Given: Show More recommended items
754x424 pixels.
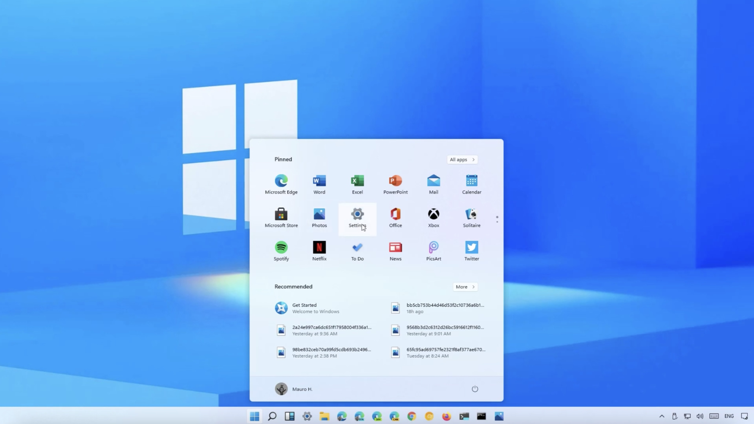Looking at the screenshot, I should tap(465, 287).
